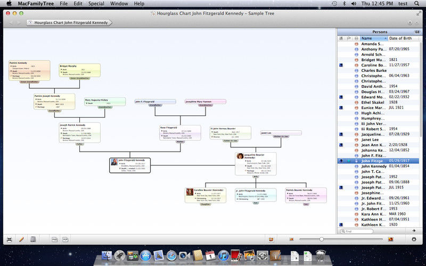
Task: Click Hourglass Chart breadcrumb button
Action: pyautogui.click(x=70, y=22)
